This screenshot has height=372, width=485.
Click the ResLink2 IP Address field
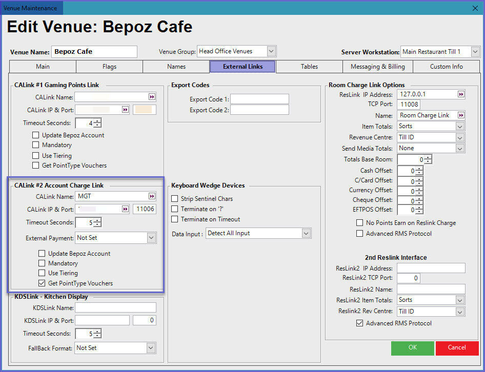click(431, 268)
